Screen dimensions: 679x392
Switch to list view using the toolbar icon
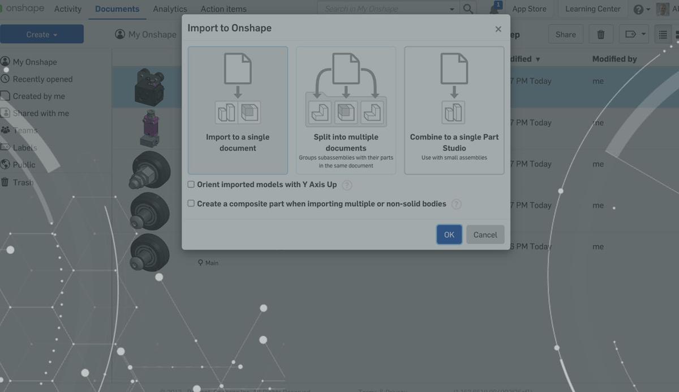[663, 34]
